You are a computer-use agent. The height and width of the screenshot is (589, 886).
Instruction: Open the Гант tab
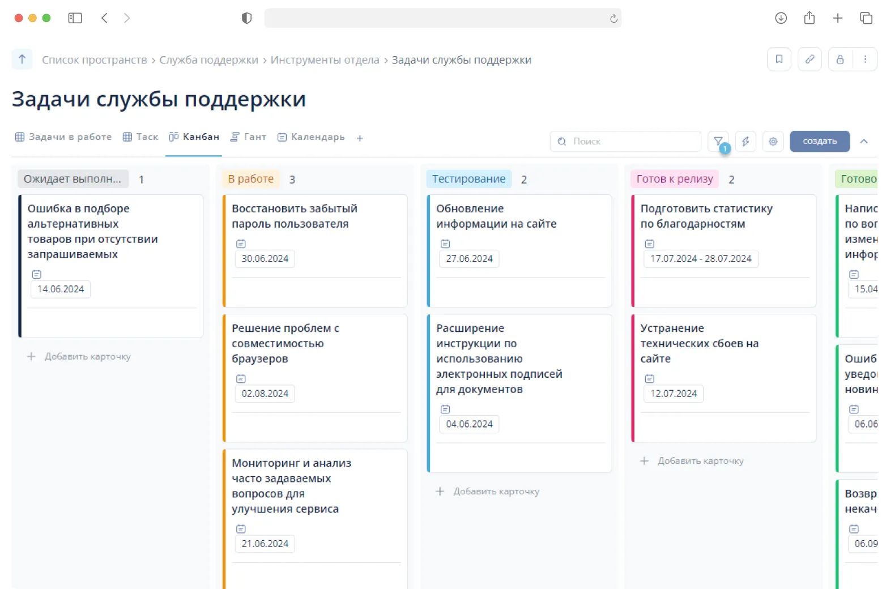coord(248,137)
